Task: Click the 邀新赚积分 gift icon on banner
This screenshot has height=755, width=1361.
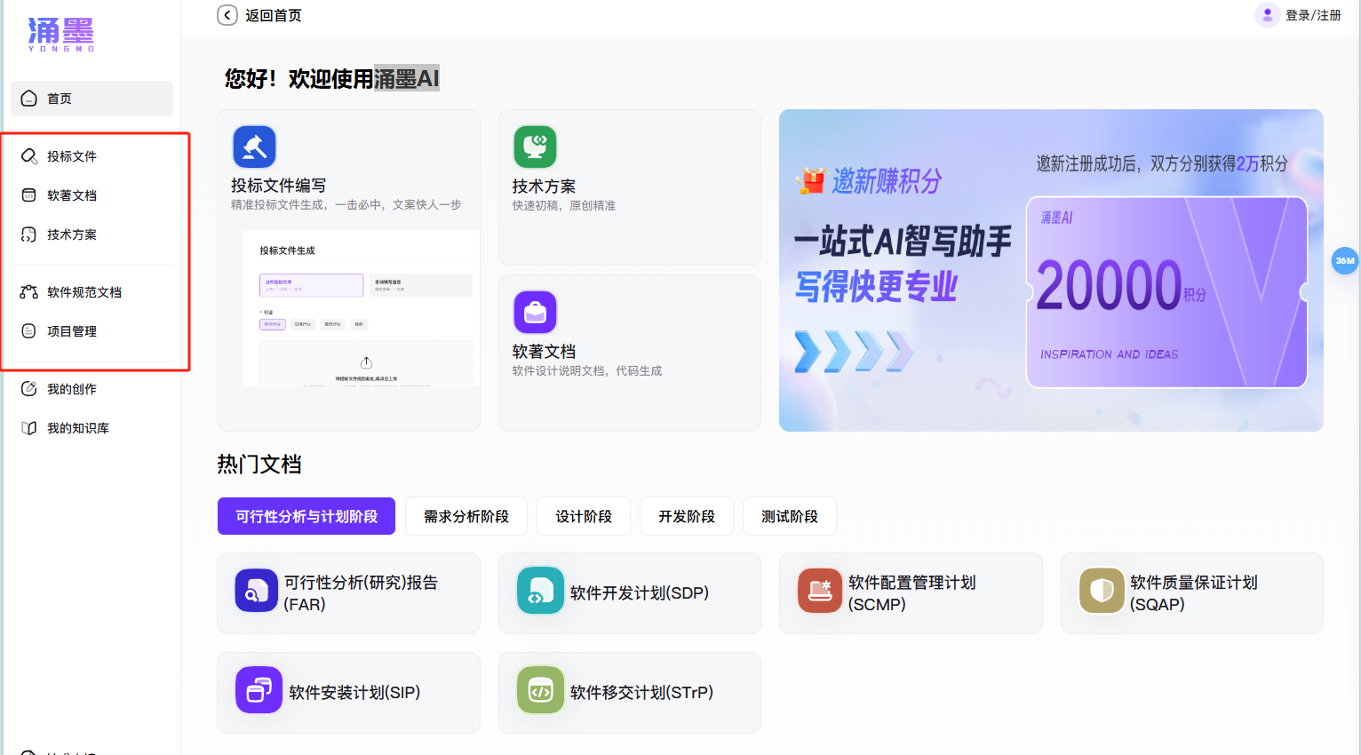Action: pos(810,181)
